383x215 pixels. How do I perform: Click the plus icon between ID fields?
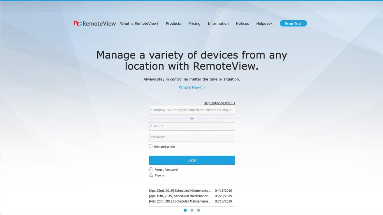tap(192, 118)
